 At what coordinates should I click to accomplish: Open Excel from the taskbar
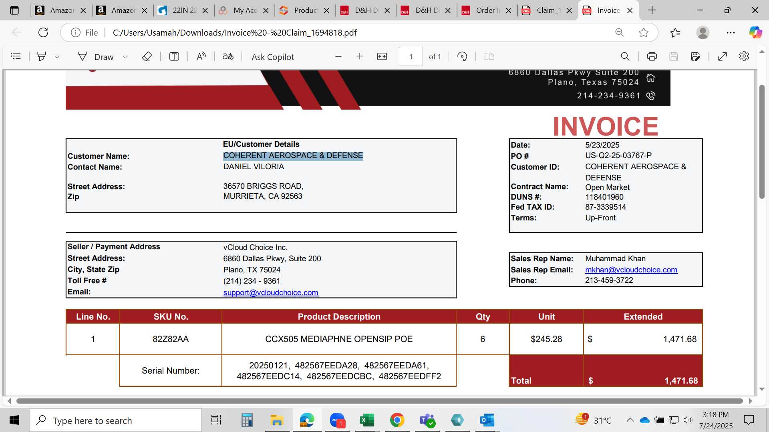[367, 420]
